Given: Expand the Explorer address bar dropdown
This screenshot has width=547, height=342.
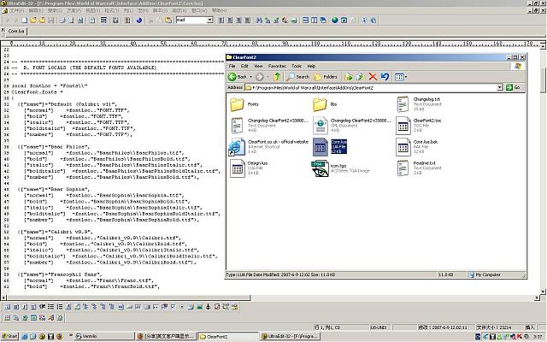Looking at the screenshot, I should [500, 87].
